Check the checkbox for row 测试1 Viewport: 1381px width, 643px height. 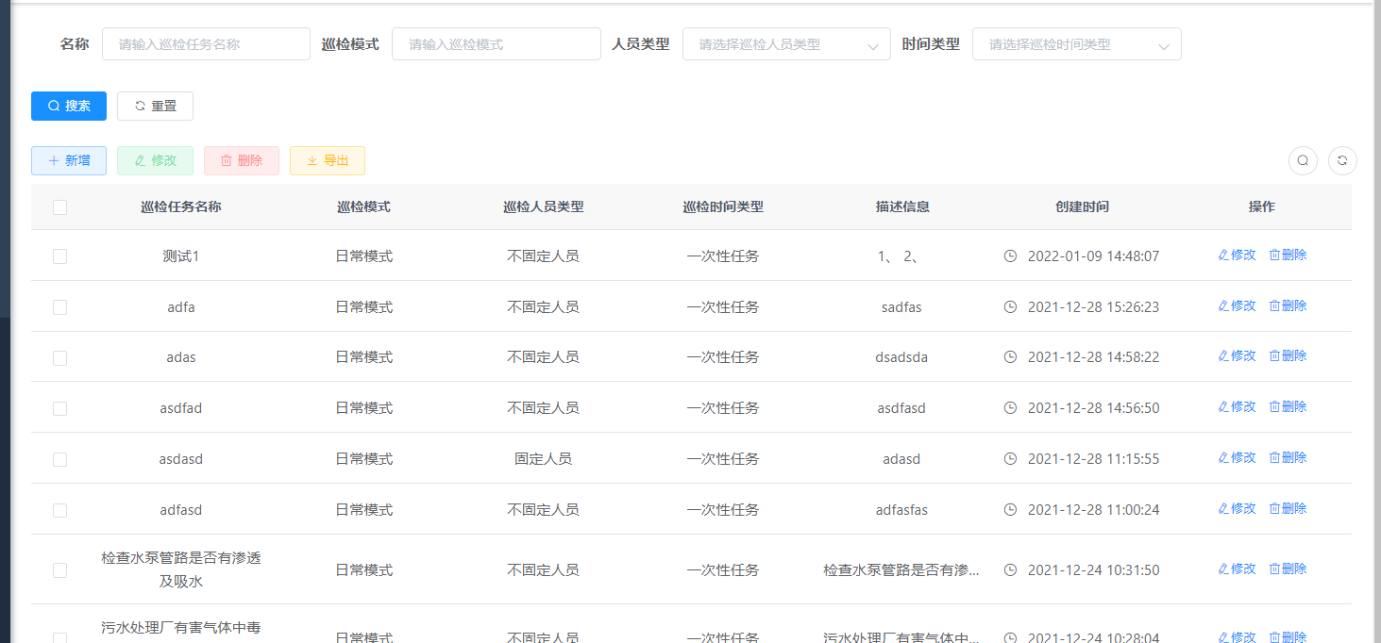pyautogui.click(x=59, y=256)
